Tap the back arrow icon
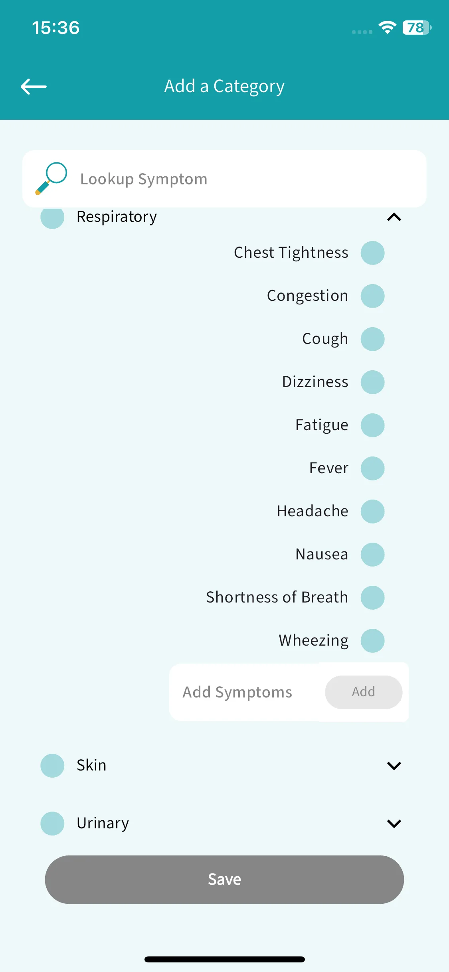Viewport: 449px width, 972px height. point(34,87)
